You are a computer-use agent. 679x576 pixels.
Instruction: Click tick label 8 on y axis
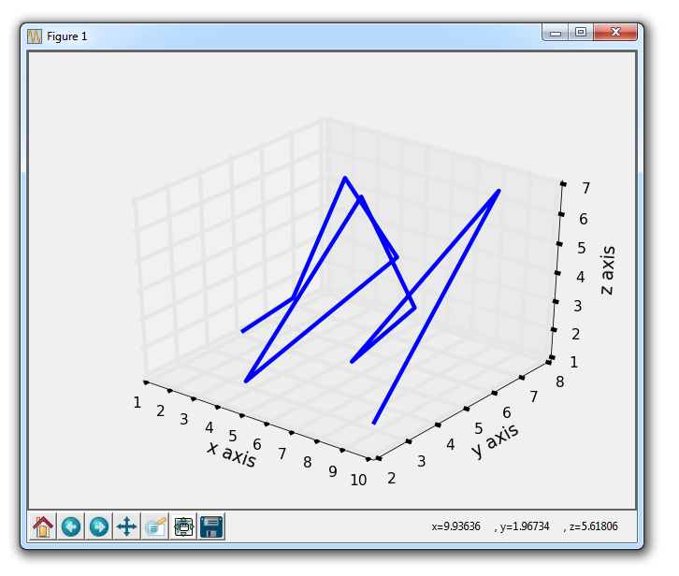point(556,380)
